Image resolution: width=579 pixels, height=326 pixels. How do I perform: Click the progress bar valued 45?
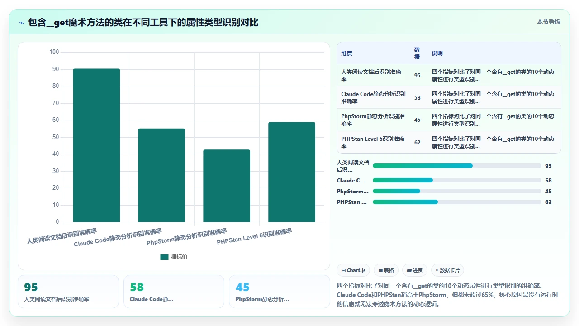coord(457,191)
